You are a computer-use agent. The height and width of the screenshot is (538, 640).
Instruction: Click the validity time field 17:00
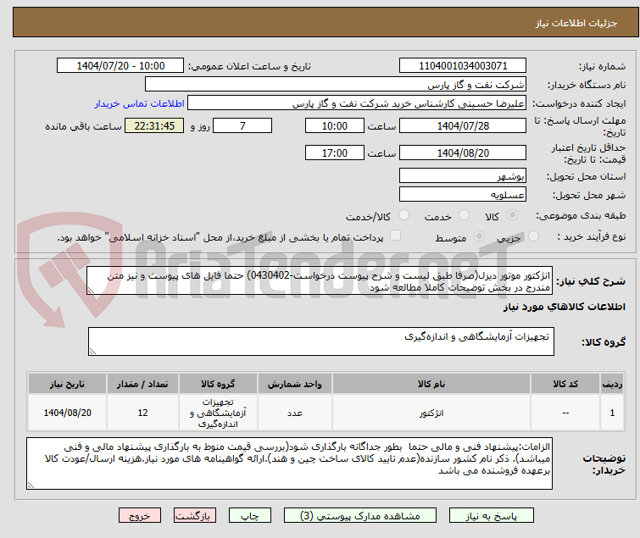pos(335,153)
